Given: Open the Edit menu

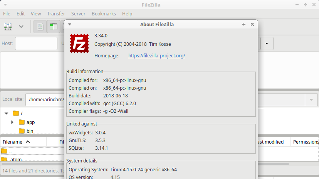Looking at the screenshot, I should [20, 13].
